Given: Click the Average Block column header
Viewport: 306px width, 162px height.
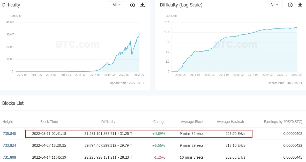Looking at the screenshot, I should tap(192, 122).
